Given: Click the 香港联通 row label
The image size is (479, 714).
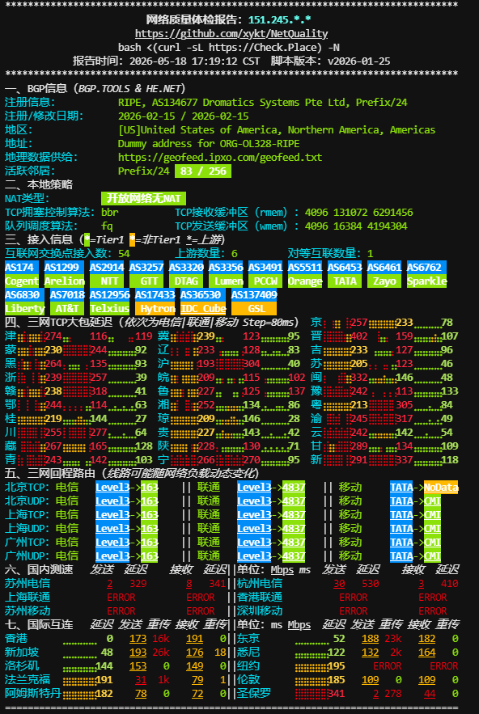Looking at the screenshot, I should pyautogui.click(x=260, y=597).
